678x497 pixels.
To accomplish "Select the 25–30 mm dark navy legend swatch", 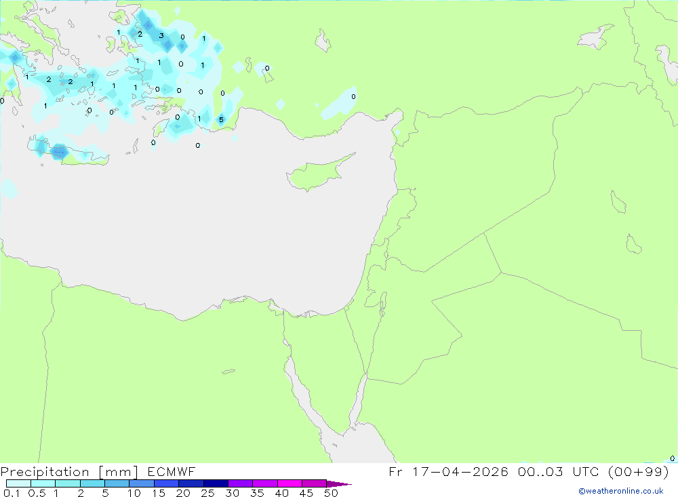I will (x=216, y=483).
